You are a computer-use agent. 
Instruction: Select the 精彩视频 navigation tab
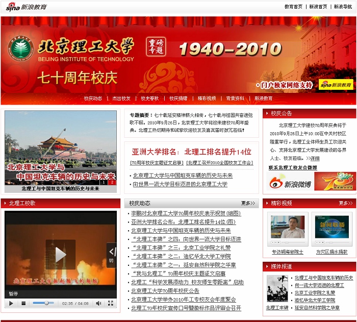[207, 98]
